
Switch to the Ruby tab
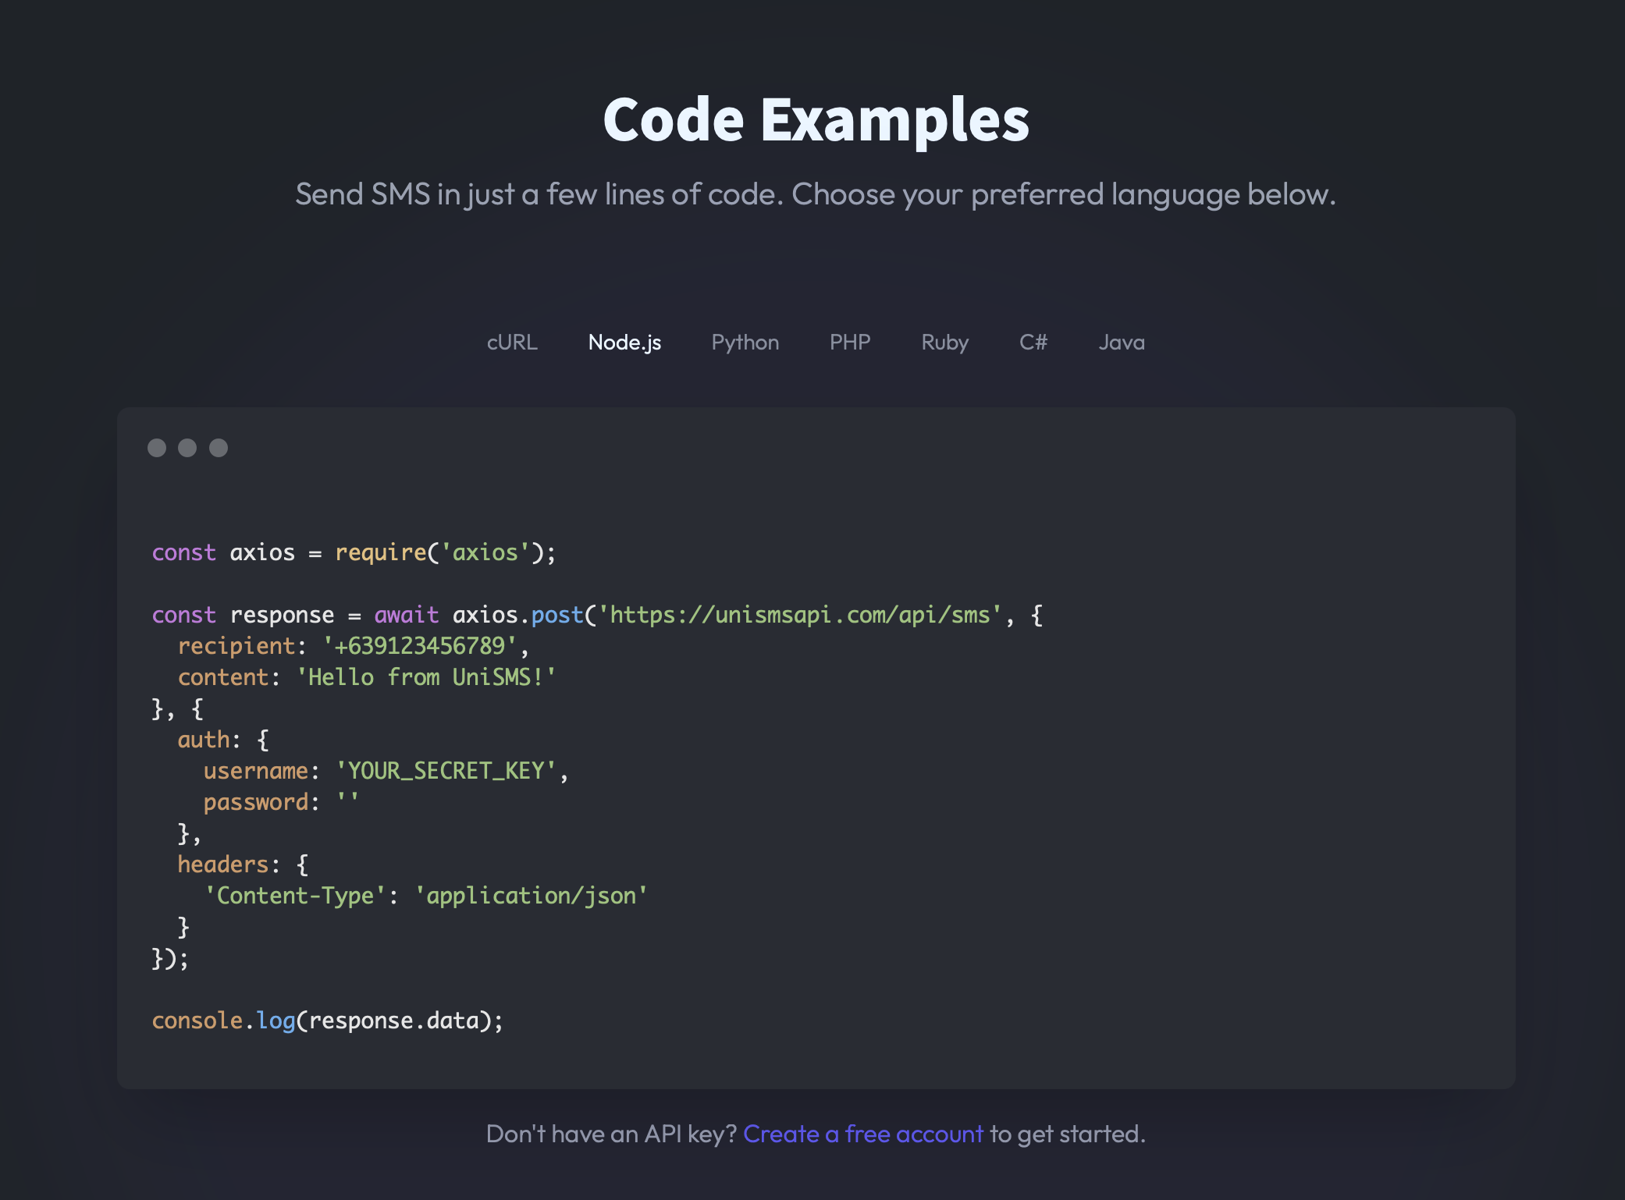click(944, 343)
